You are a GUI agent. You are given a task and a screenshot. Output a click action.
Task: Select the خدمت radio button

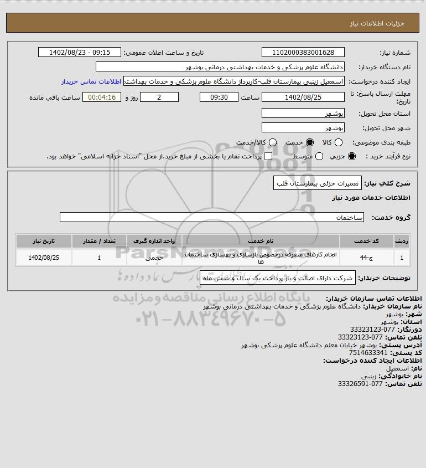coord(310,142)
